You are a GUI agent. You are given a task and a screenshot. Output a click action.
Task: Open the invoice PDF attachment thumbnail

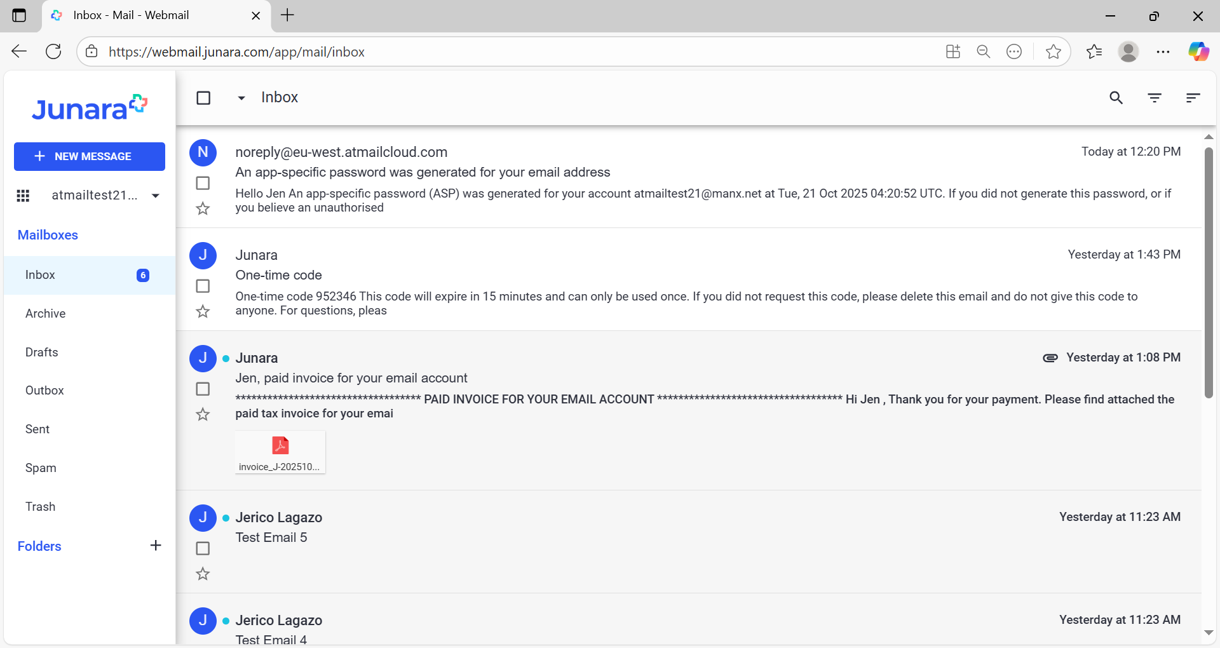pyautogui.click(x=280, y=452)
